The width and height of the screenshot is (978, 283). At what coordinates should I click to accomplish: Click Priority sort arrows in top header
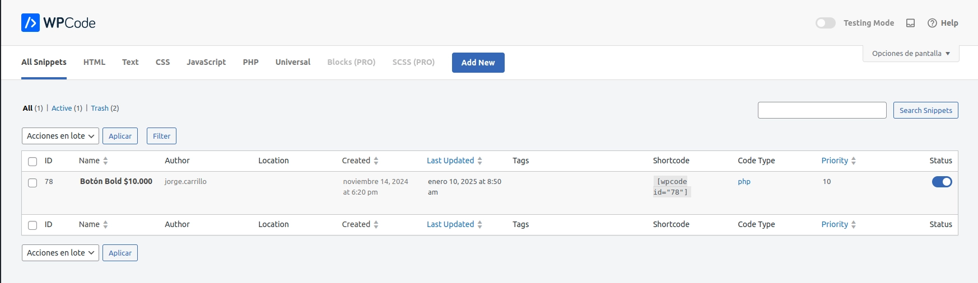point(854,161)
